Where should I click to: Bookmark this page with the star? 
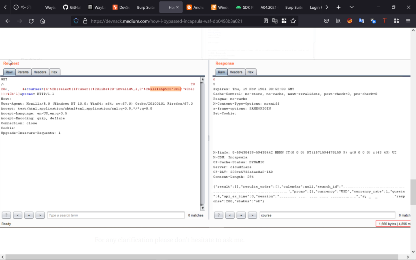[293, 21]
